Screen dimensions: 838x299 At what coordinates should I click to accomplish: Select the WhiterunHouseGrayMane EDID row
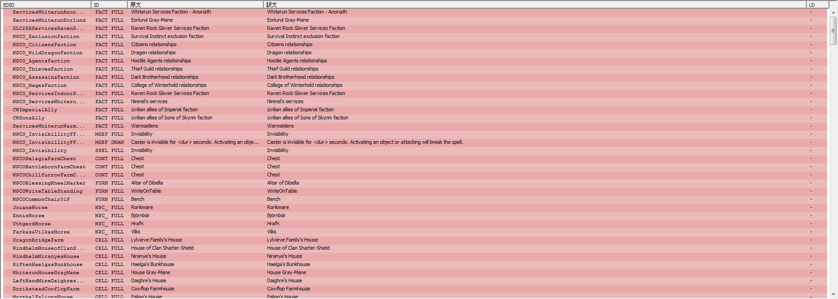pyautogui.click(x=415, y=273)
